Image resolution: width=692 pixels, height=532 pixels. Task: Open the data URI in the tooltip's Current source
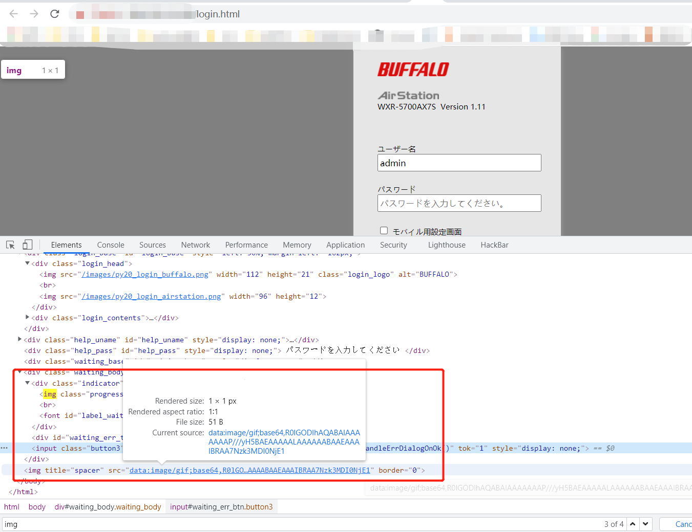(284, 442)
